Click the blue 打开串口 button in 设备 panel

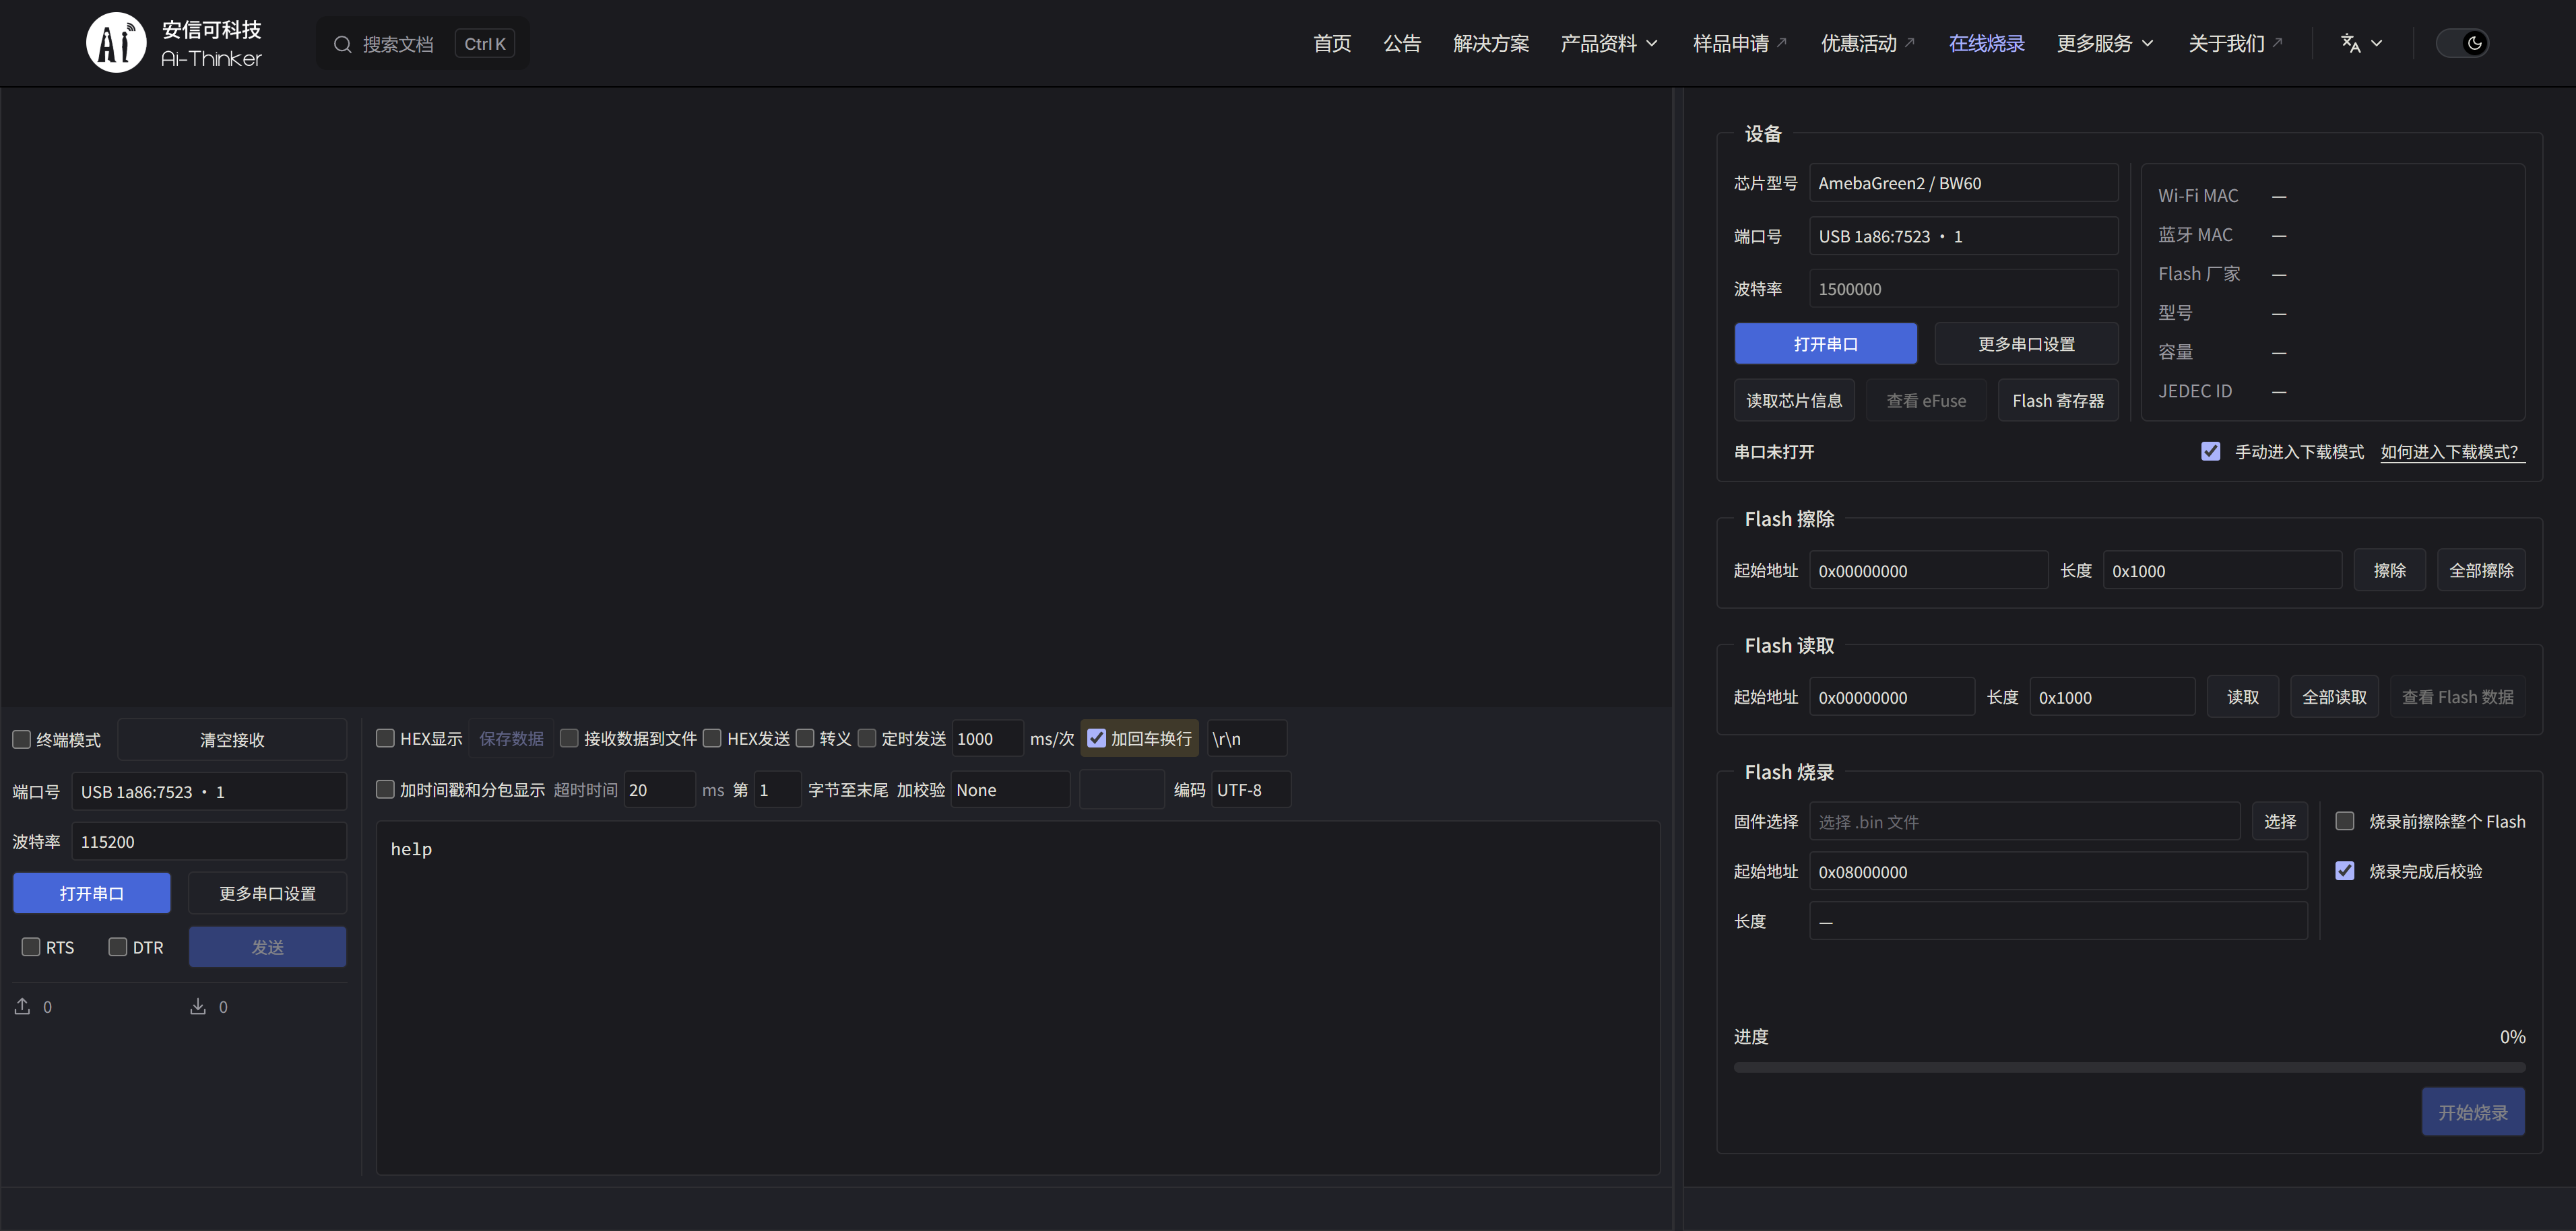[x=1825, y=344]
